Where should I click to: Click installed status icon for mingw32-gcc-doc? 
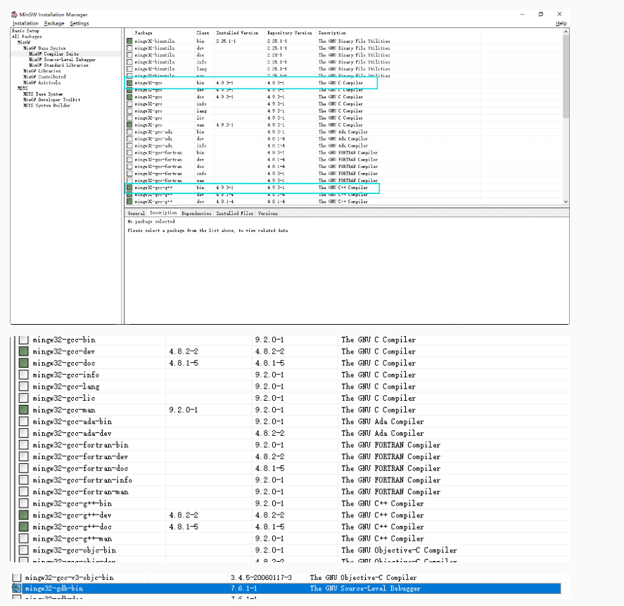pyautogui.click(x=24, y=363)
